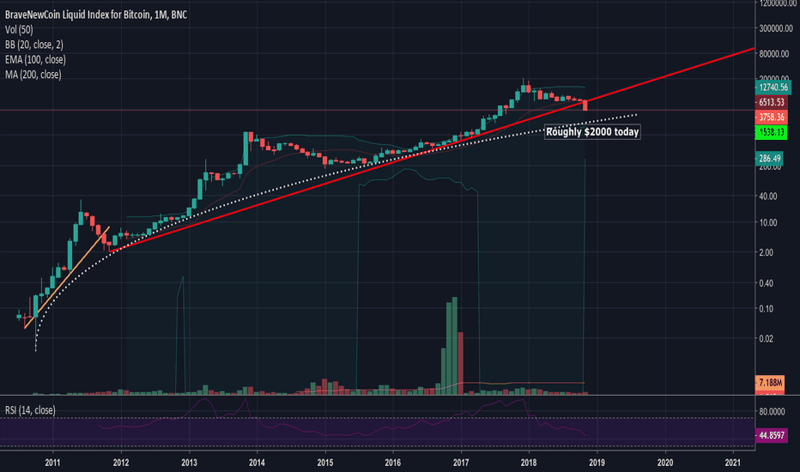This screenshot has height=472, width=800.
Task: Click the 2013 time axis label
Action: coord(190,463)
